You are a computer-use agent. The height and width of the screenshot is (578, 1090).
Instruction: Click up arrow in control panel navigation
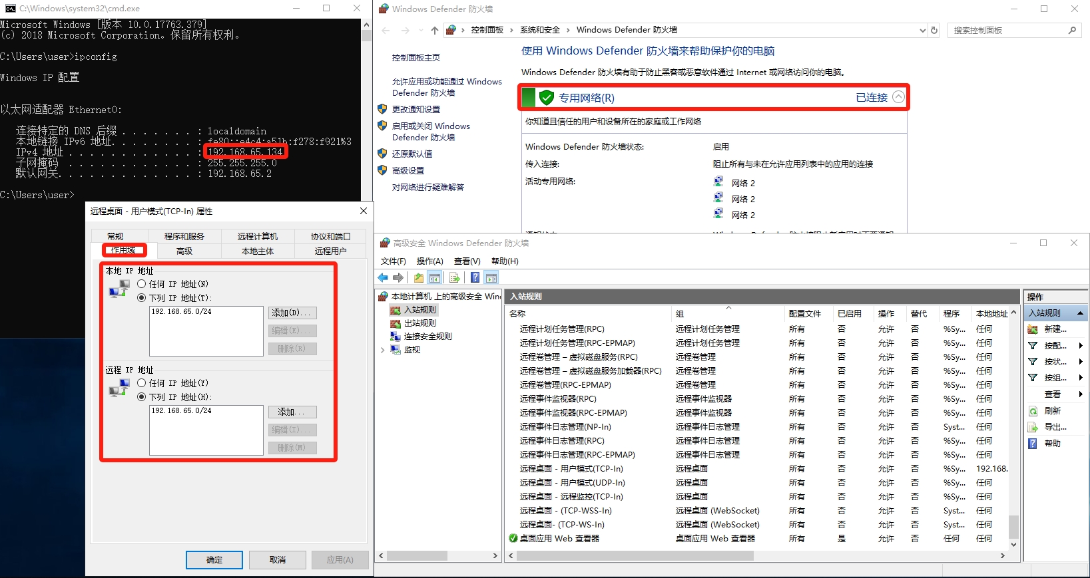pos(435,30)
